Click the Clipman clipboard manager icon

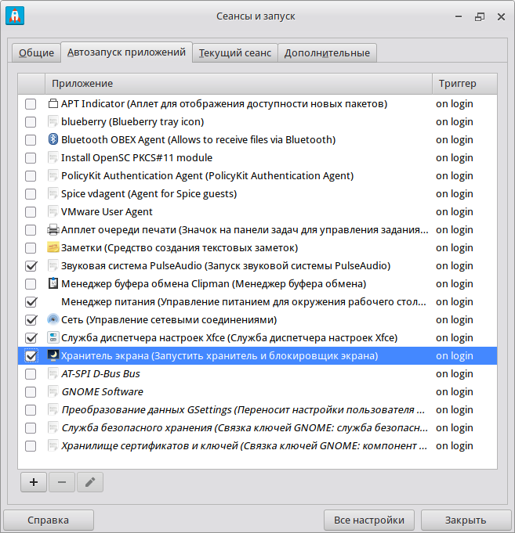coord(53,284)
